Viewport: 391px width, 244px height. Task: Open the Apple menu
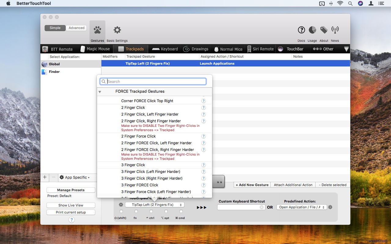click(x=8, y=3)
